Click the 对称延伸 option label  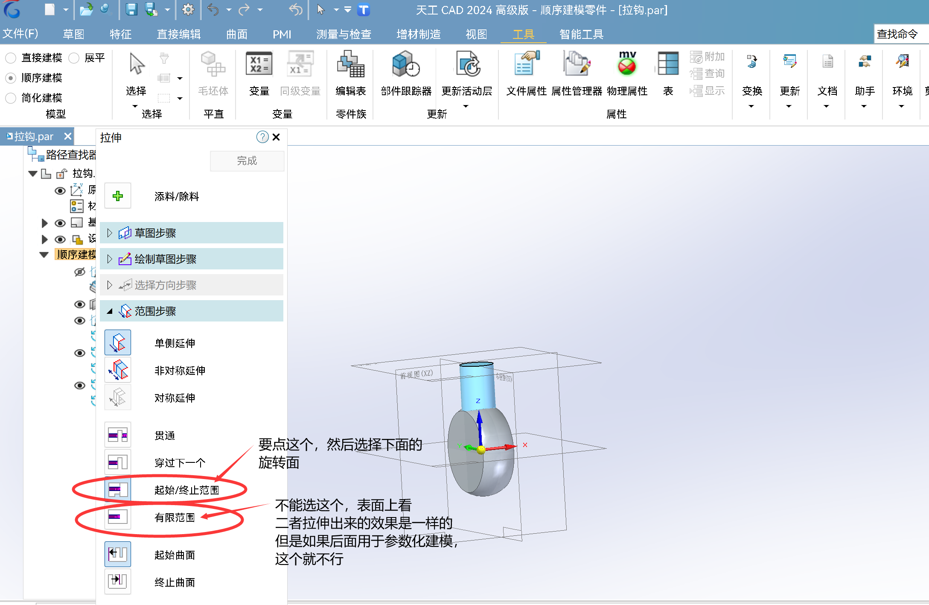[175, 397]
